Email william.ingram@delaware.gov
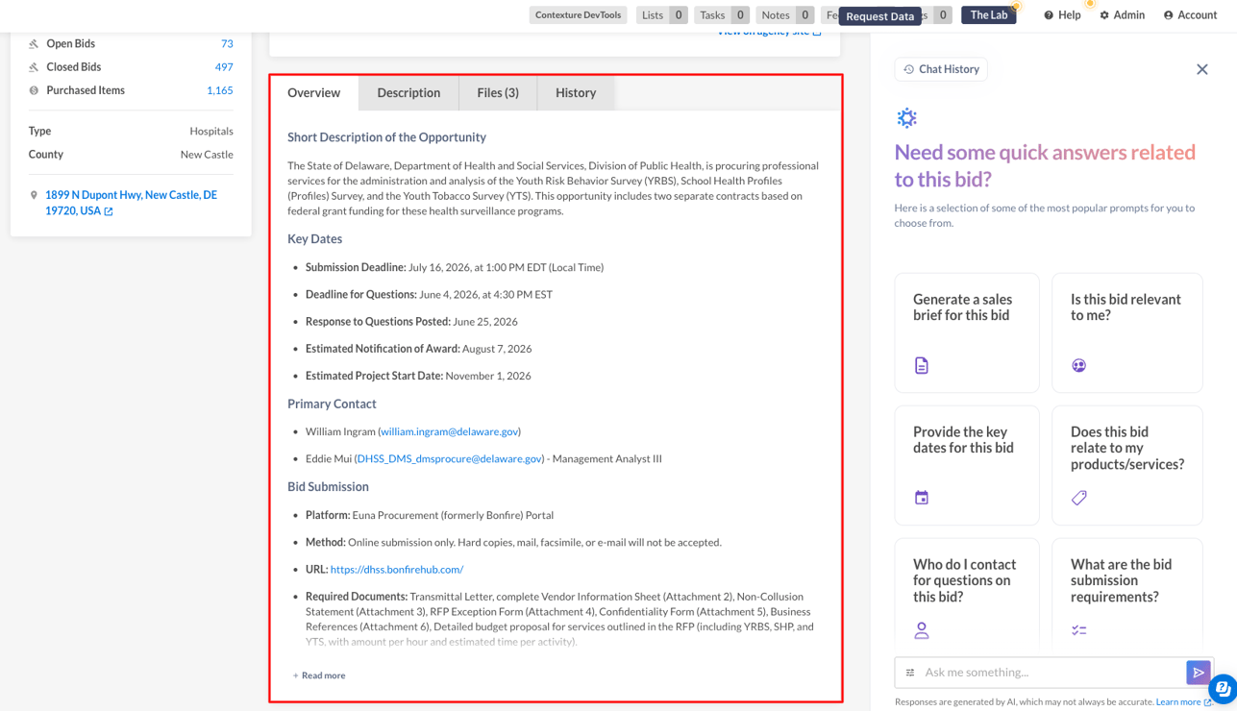 click(x=450, y=431)
